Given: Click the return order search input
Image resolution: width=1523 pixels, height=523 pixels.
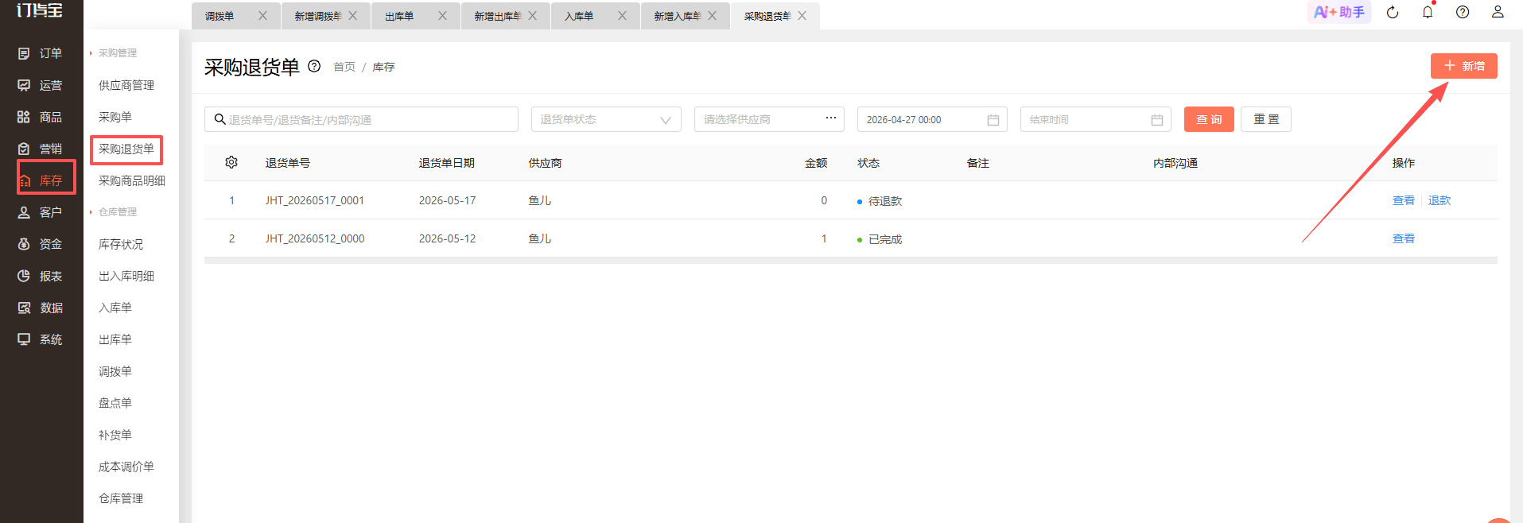Looking at the screenshot, I should point(361,119).
